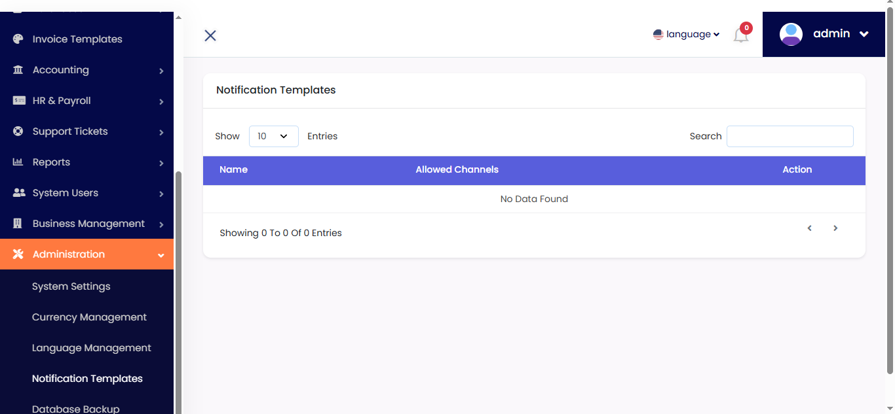Close the sidebar with the X icon

pyautogui.click(x=210, y=35)
